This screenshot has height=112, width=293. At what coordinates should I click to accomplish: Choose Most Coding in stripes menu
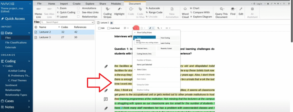(169, 38)
